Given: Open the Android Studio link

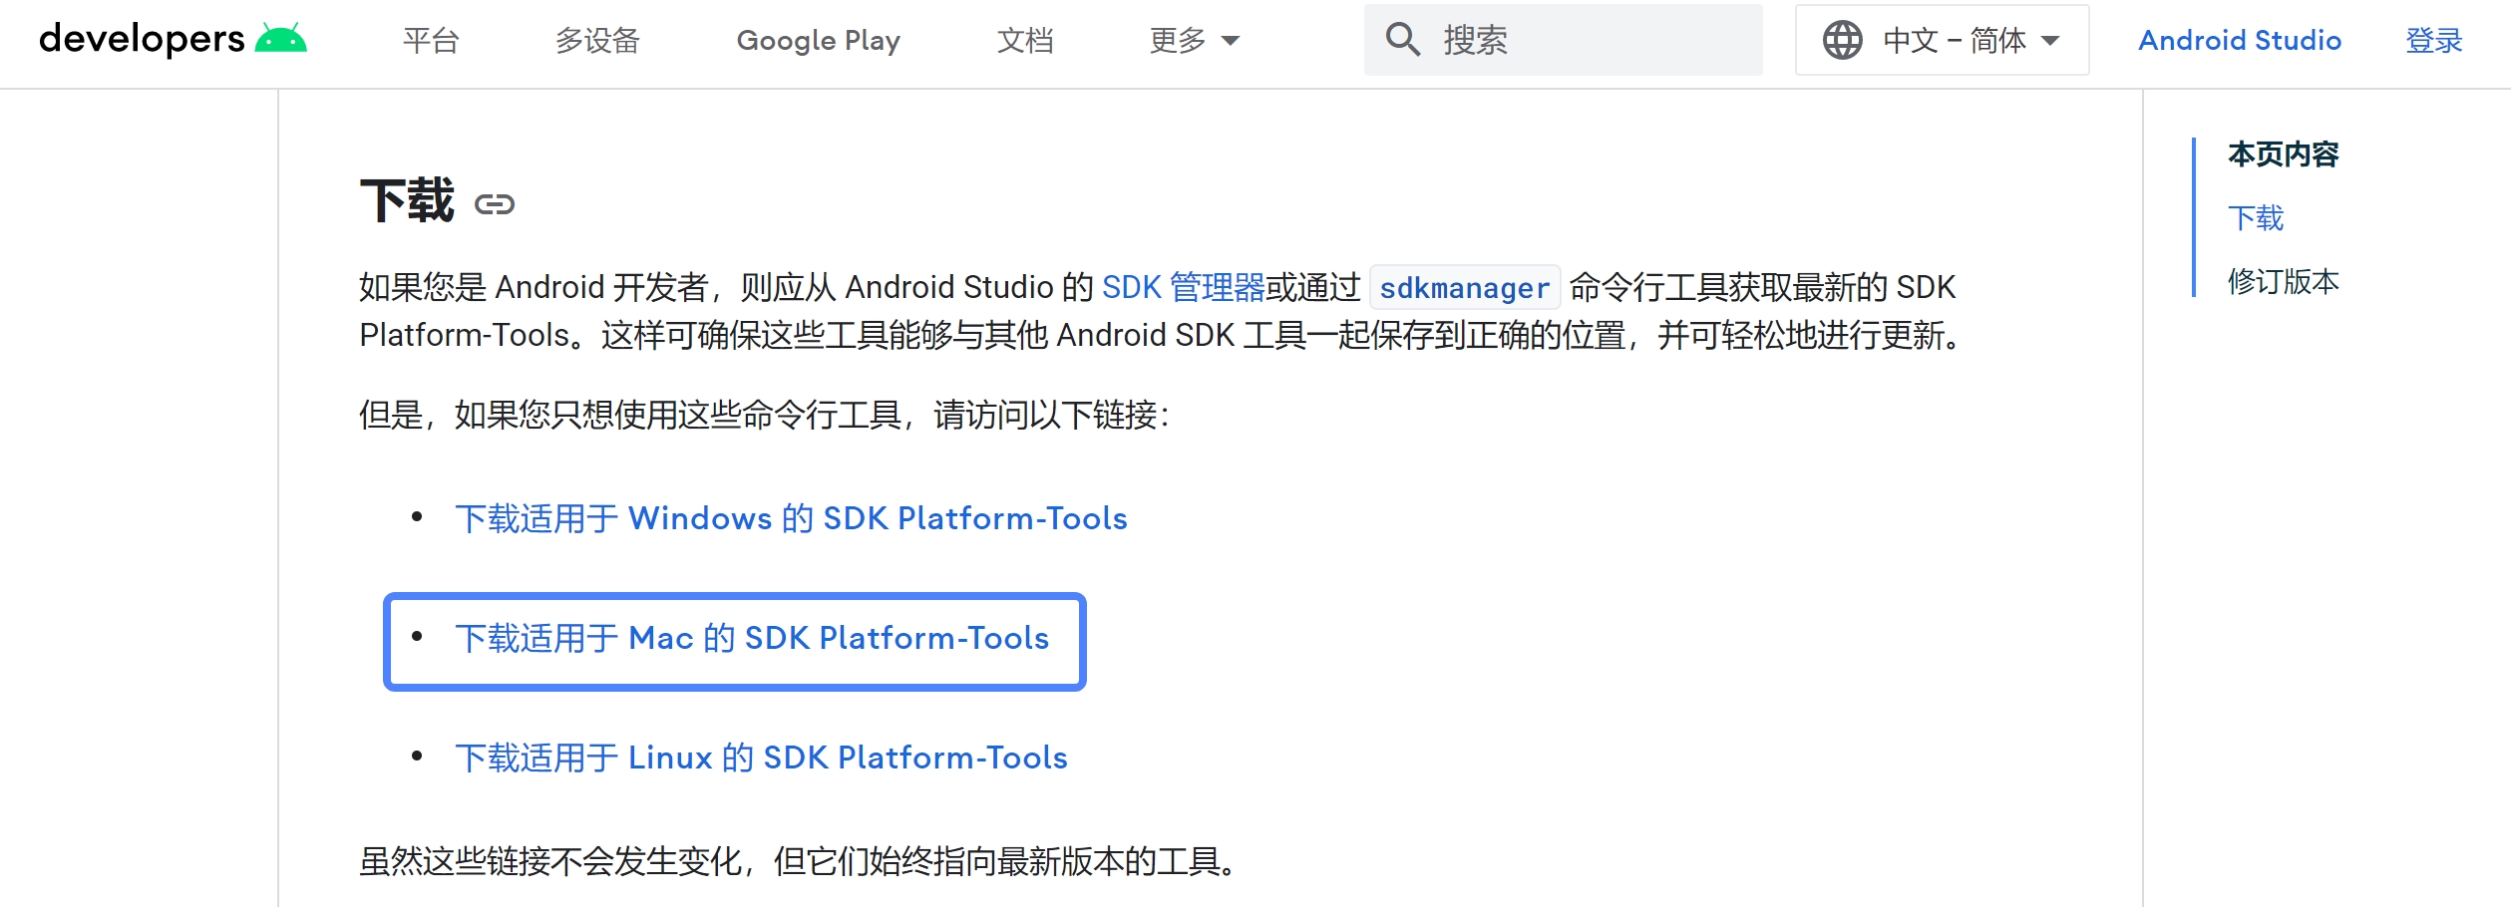Looking at the screenshot, I should coord(2239,40).
